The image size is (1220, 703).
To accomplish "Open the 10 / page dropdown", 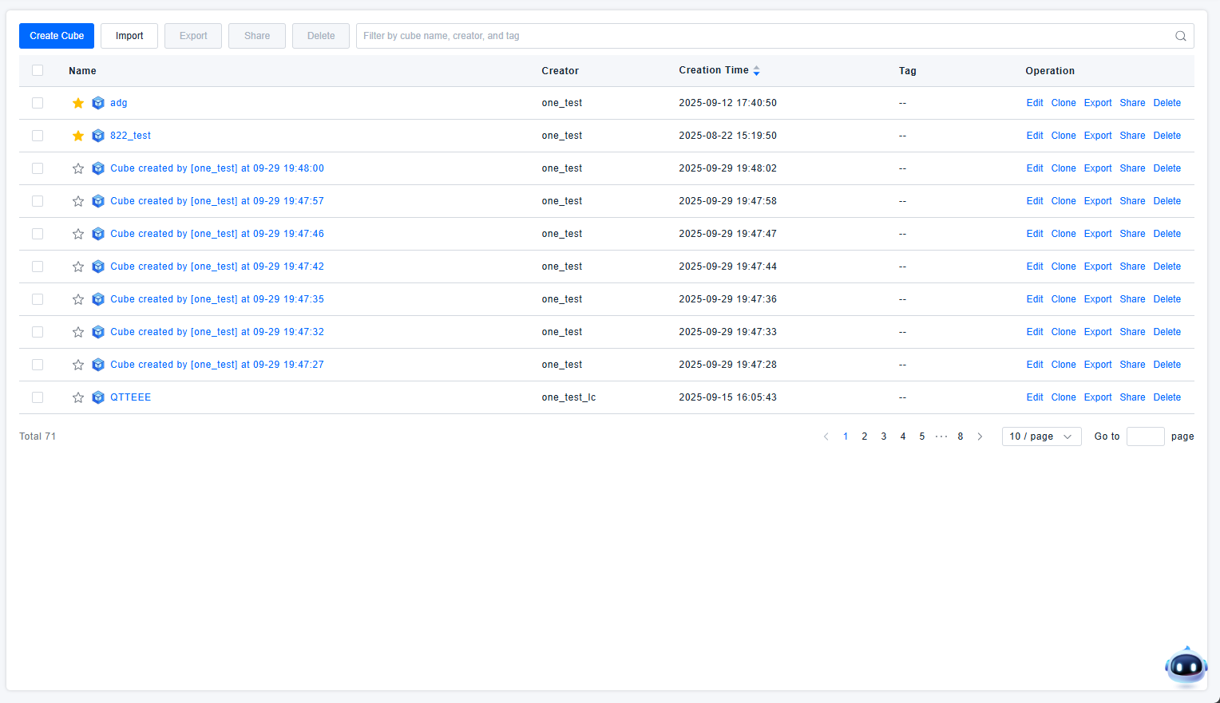I will (x=1041, y=436).
